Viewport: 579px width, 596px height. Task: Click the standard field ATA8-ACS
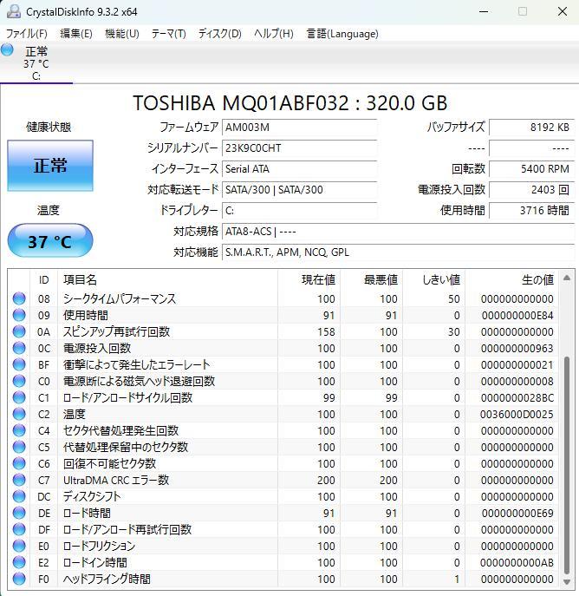tap(398, 232)
